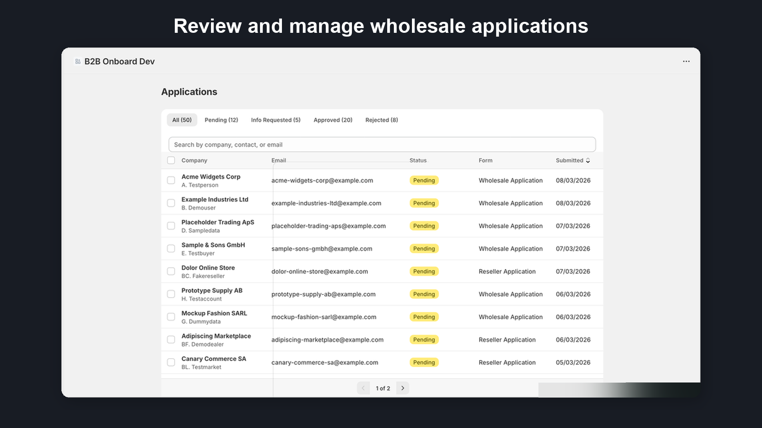Open Example Industries Ltd application row
762x428 pixels.
tap(215, 203)
